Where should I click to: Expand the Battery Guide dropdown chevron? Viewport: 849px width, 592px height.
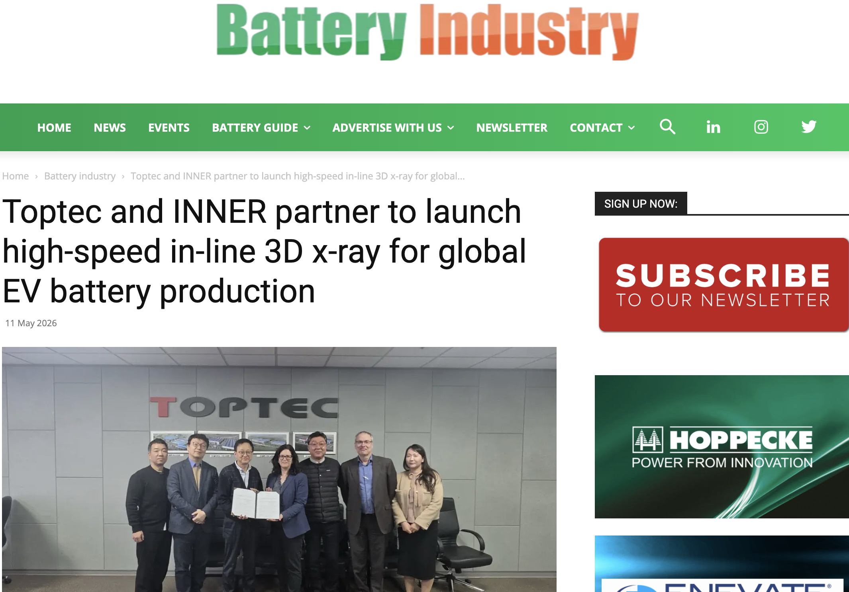[307, 128]
